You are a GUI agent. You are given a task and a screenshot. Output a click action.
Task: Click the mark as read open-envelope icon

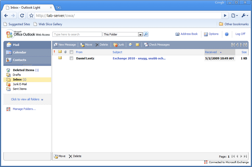coord(130,45)
